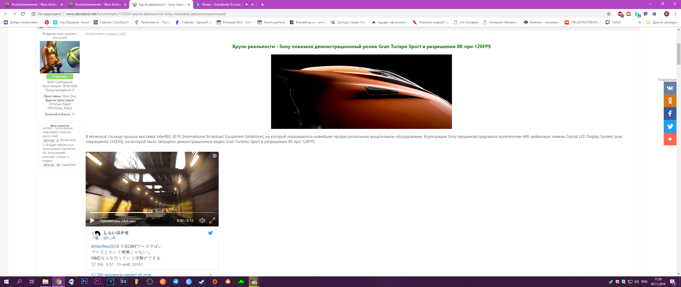Image resolution: width=681 pixels, height=287 pixels.
Task: Open Chrome three-dot menu
Action: (x=675, y=14)
